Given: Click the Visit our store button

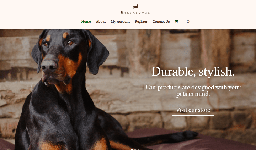Looking at the screenshot, I should 193,110.
